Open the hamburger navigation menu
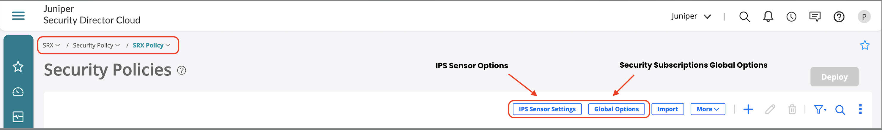Screen dimensions: 882x130 18,16
